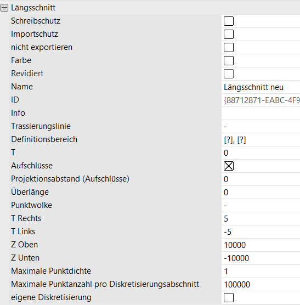Select the Definitionsbereich value field
The width and height of the screenshot is (300, 305).
click(x=261, y=140)
